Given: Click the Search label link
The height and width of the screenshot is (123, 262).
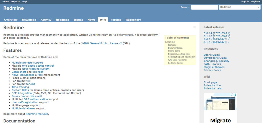Looking at the screenshot, I should [x=185, y=7].
